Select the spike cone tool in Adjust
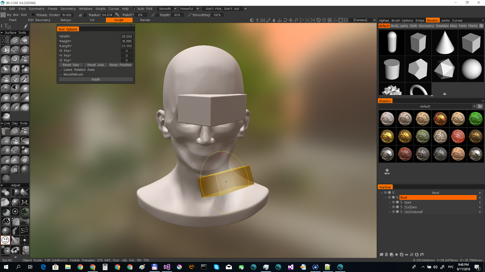This screenshot has width=485, height=272. pos(15,240)
